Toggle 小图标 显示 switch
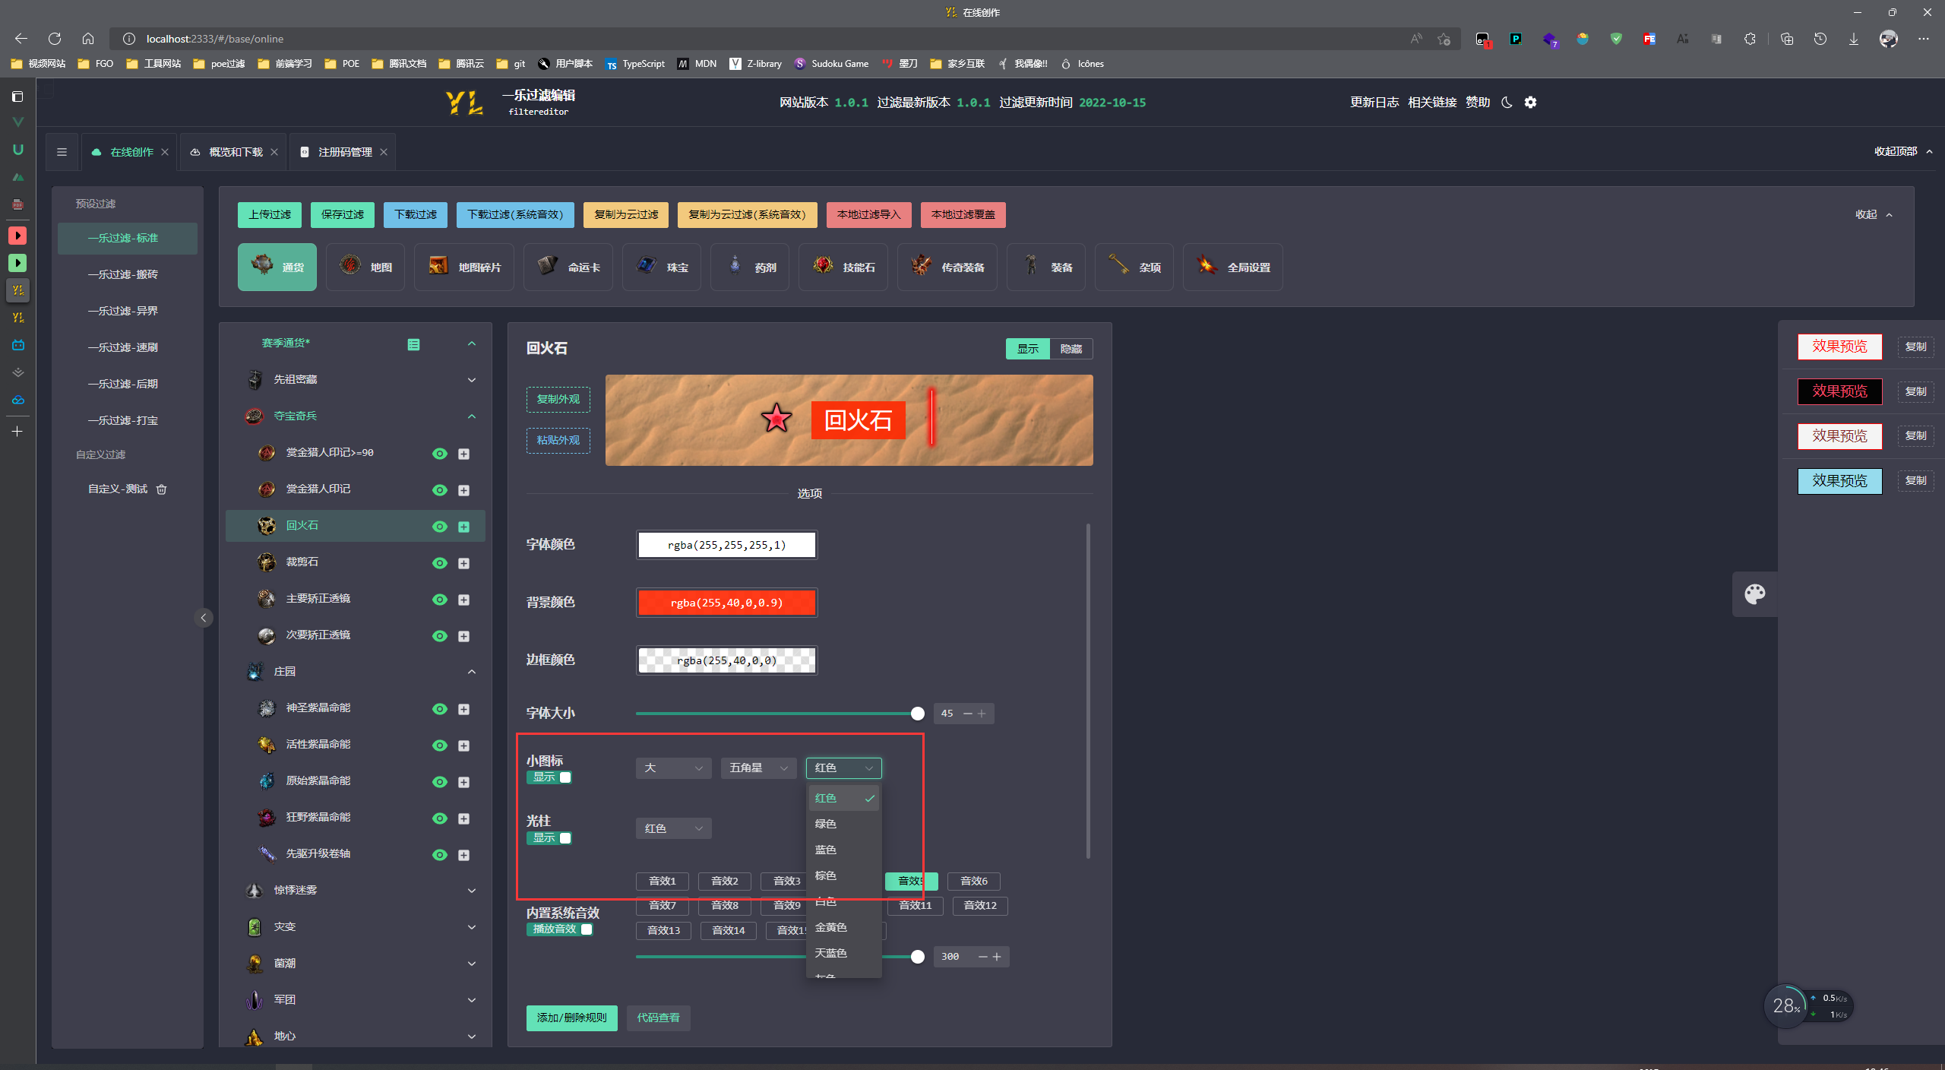Screen dimensions: 1945x1070 [549, 777]
